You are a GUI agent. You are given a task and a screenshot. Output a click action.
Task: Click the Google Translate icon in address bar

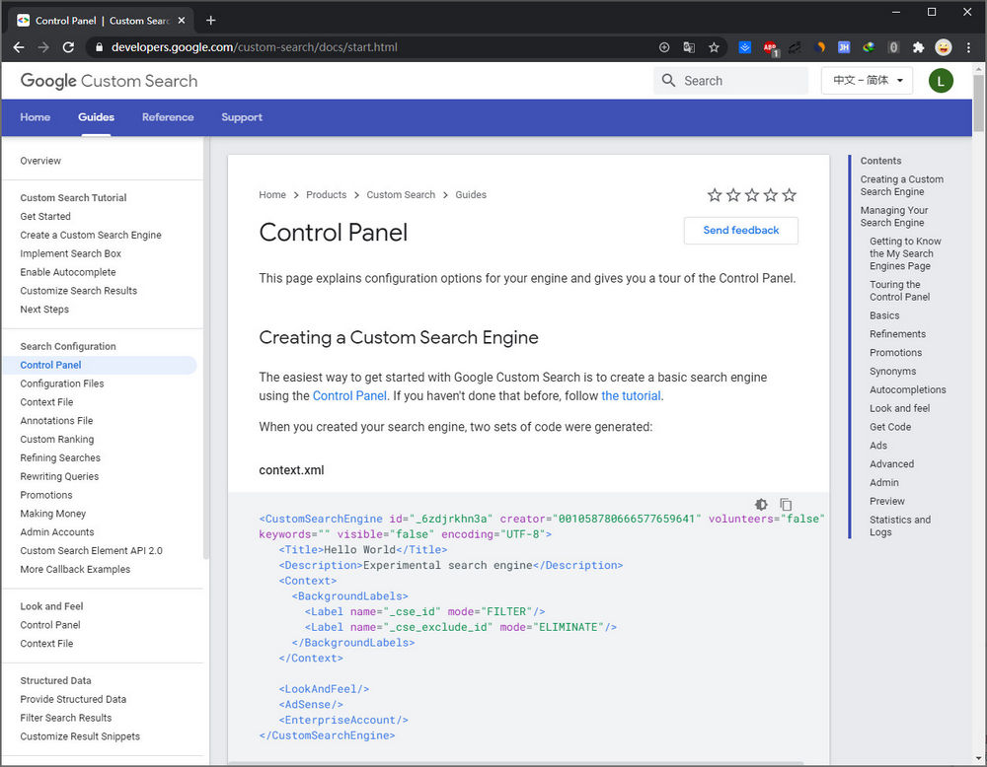689,47
